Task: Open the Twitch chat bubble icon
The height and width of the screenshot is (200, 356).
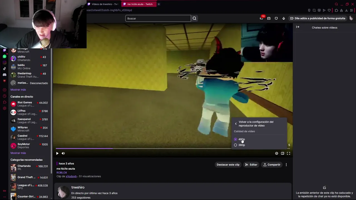Action: pyautogui.click(x=276, y=18)
